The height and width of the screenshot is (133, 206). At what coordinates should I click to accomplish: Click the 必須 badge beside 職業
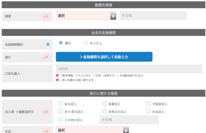(46, 16)
